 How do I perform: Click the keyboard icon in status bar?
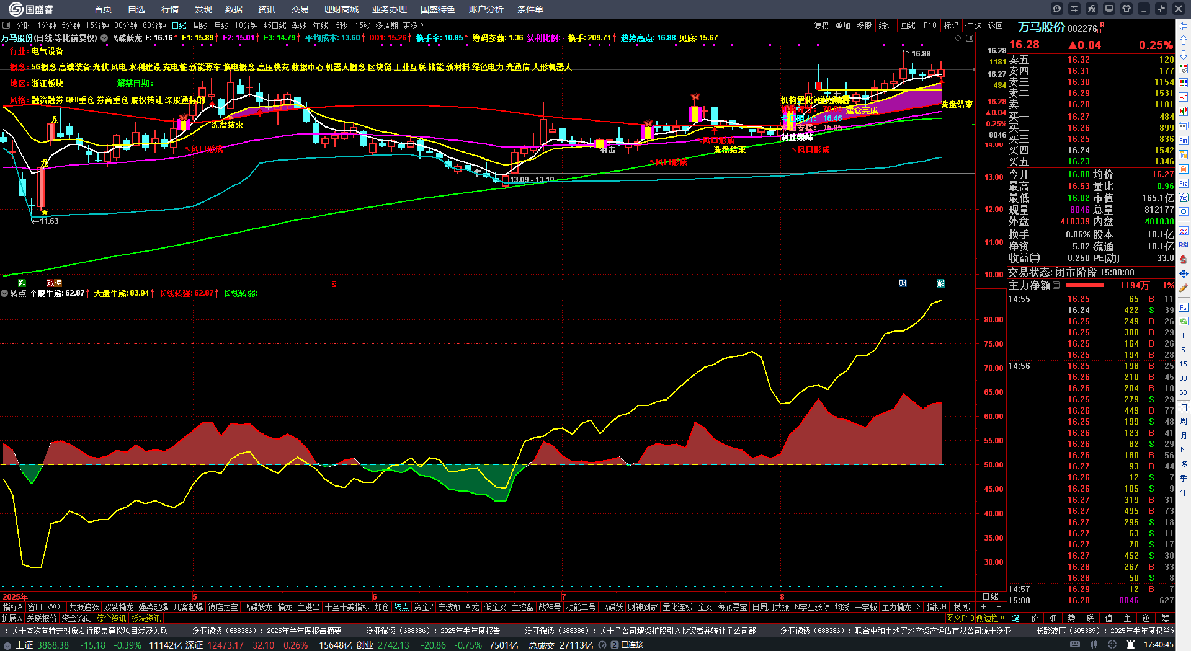point(1075,645)
